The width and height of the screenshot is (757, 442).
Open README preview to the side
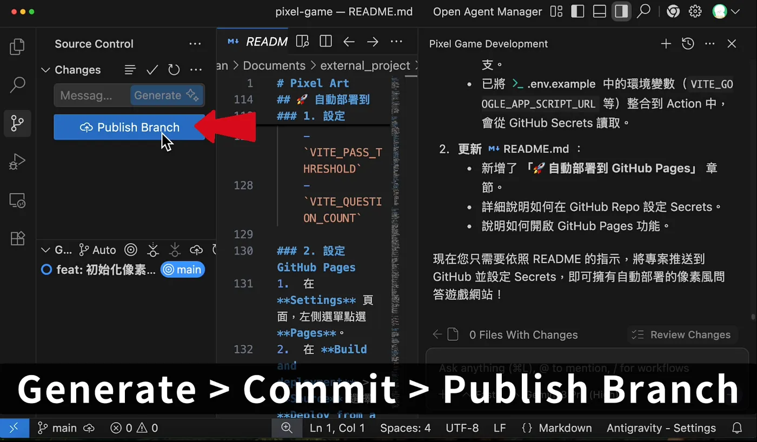click(302, 42)
